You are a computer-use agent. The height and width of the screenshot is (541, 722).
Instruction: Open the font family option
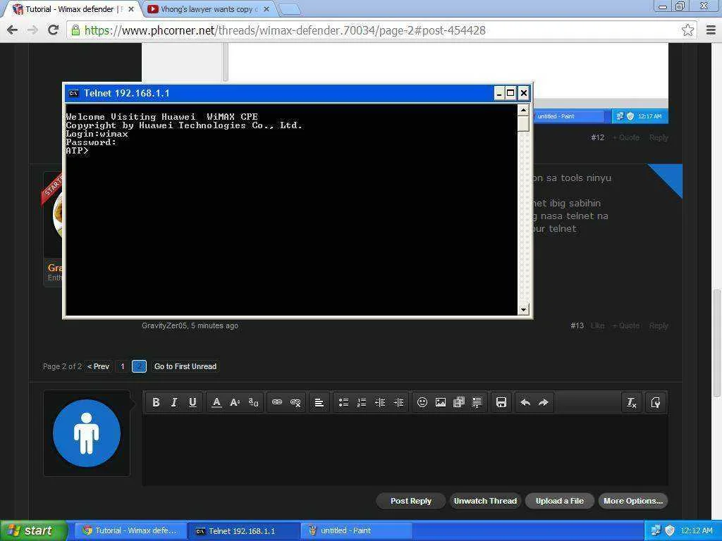click(x=253, y=402)
